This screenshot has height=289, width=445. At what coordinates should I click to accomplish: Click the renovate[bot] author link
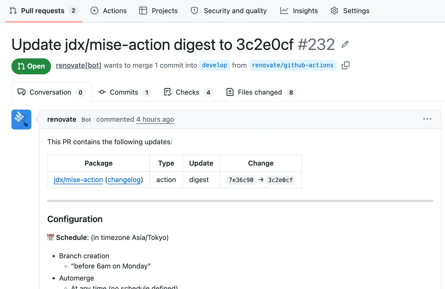click(79, 65)
